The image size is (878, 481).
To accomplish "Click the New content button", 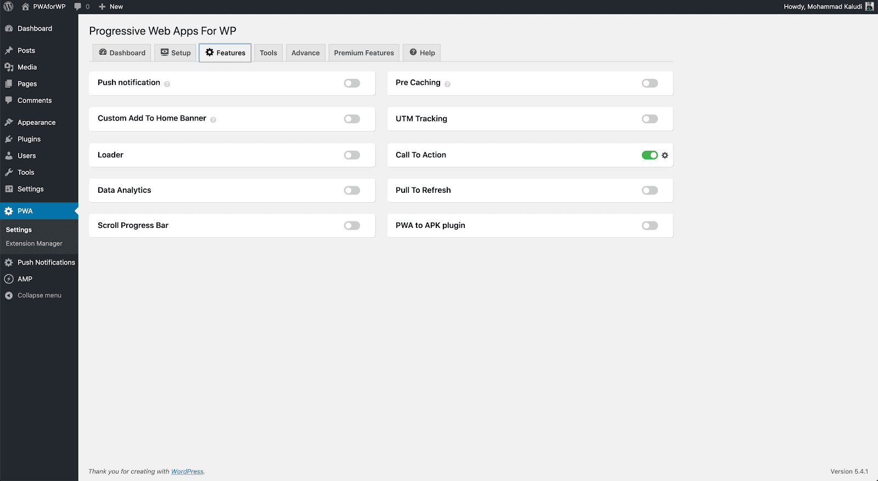I will click(110, 7).
